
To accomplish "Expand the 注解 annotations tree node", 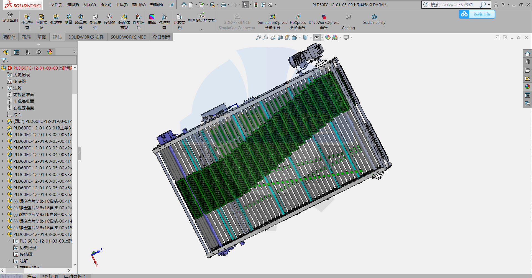I will (x=3, y=88).
